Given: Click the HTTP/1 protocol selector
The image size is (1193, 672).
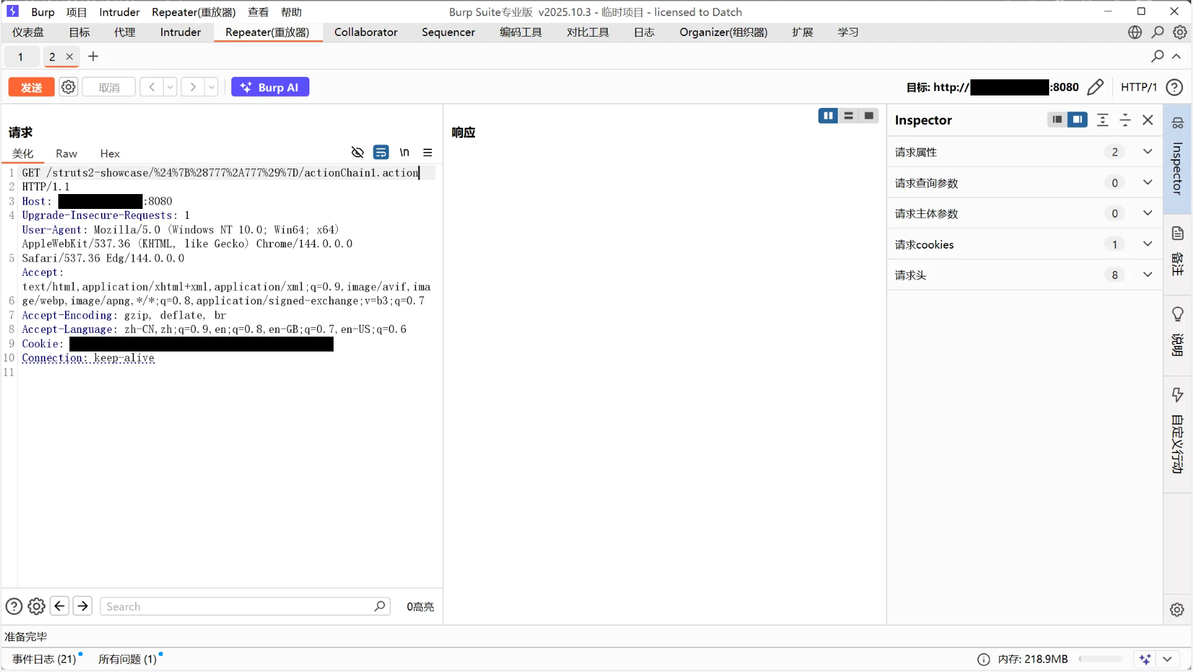Looking at the screenshot, I should (1139, 87).
